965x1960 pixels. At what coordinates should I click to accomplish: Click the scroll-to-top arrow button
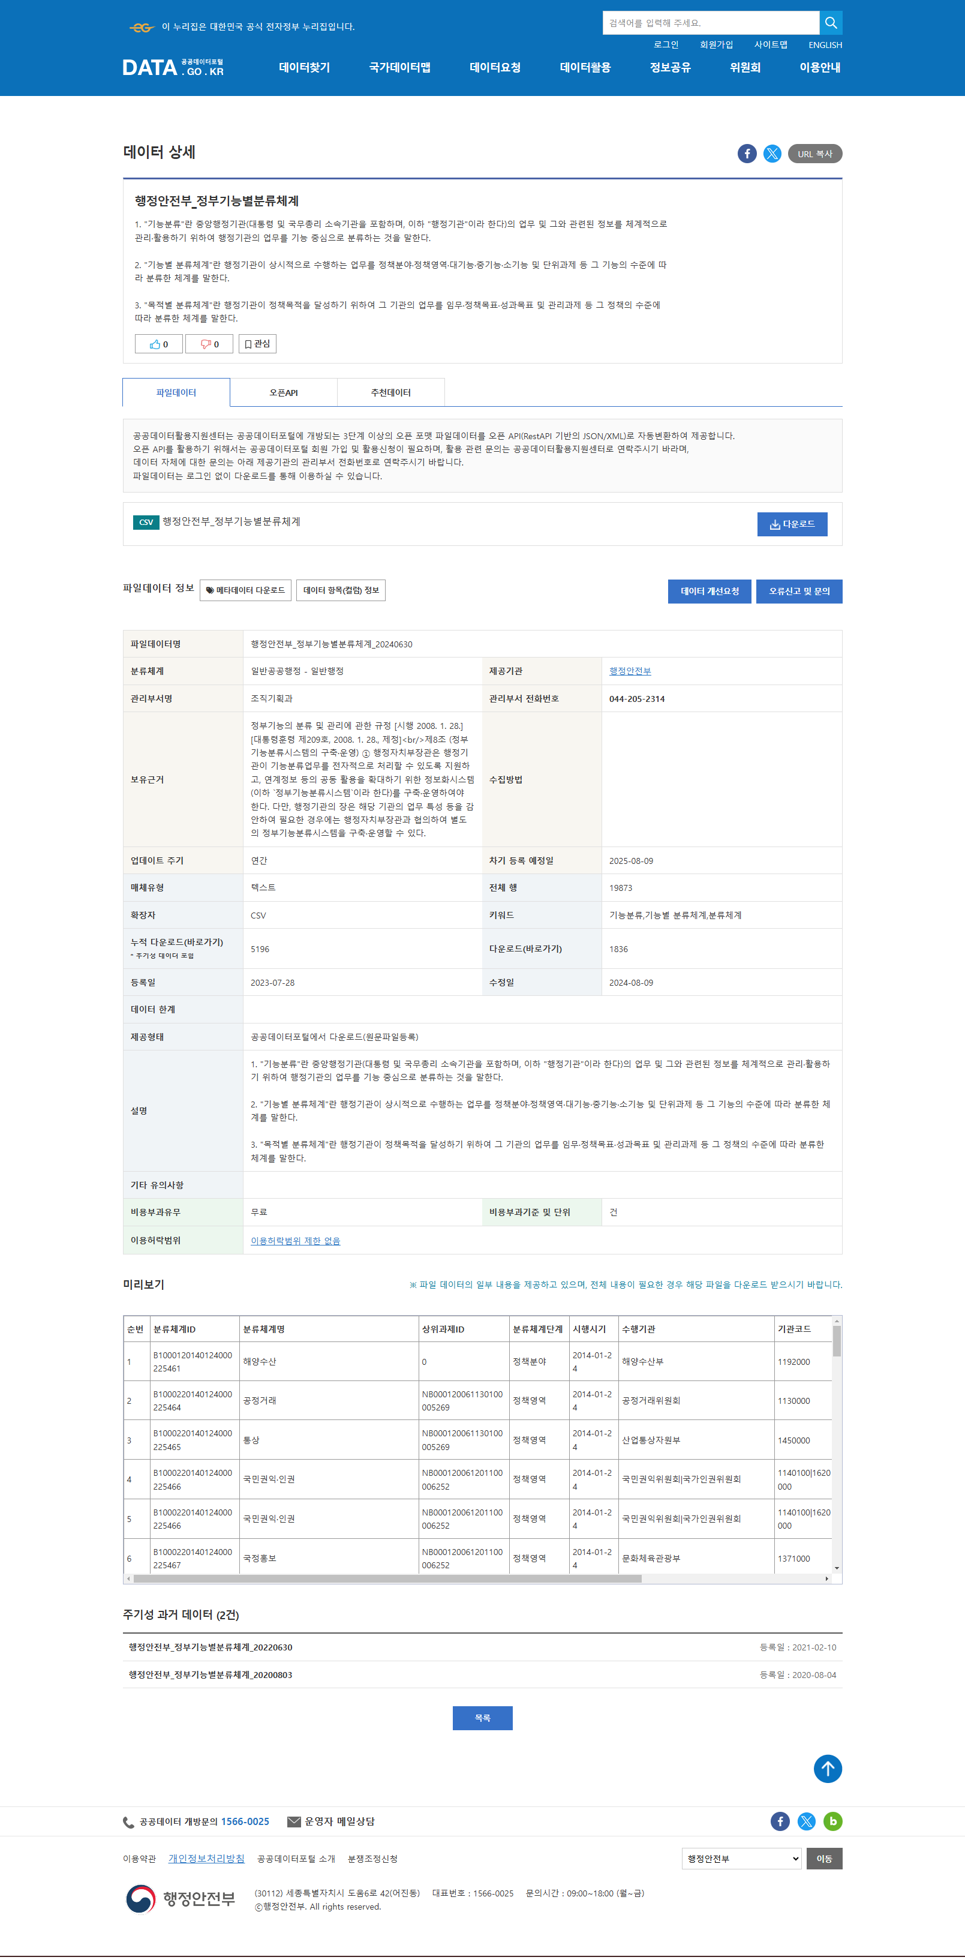coord(828,1768)
